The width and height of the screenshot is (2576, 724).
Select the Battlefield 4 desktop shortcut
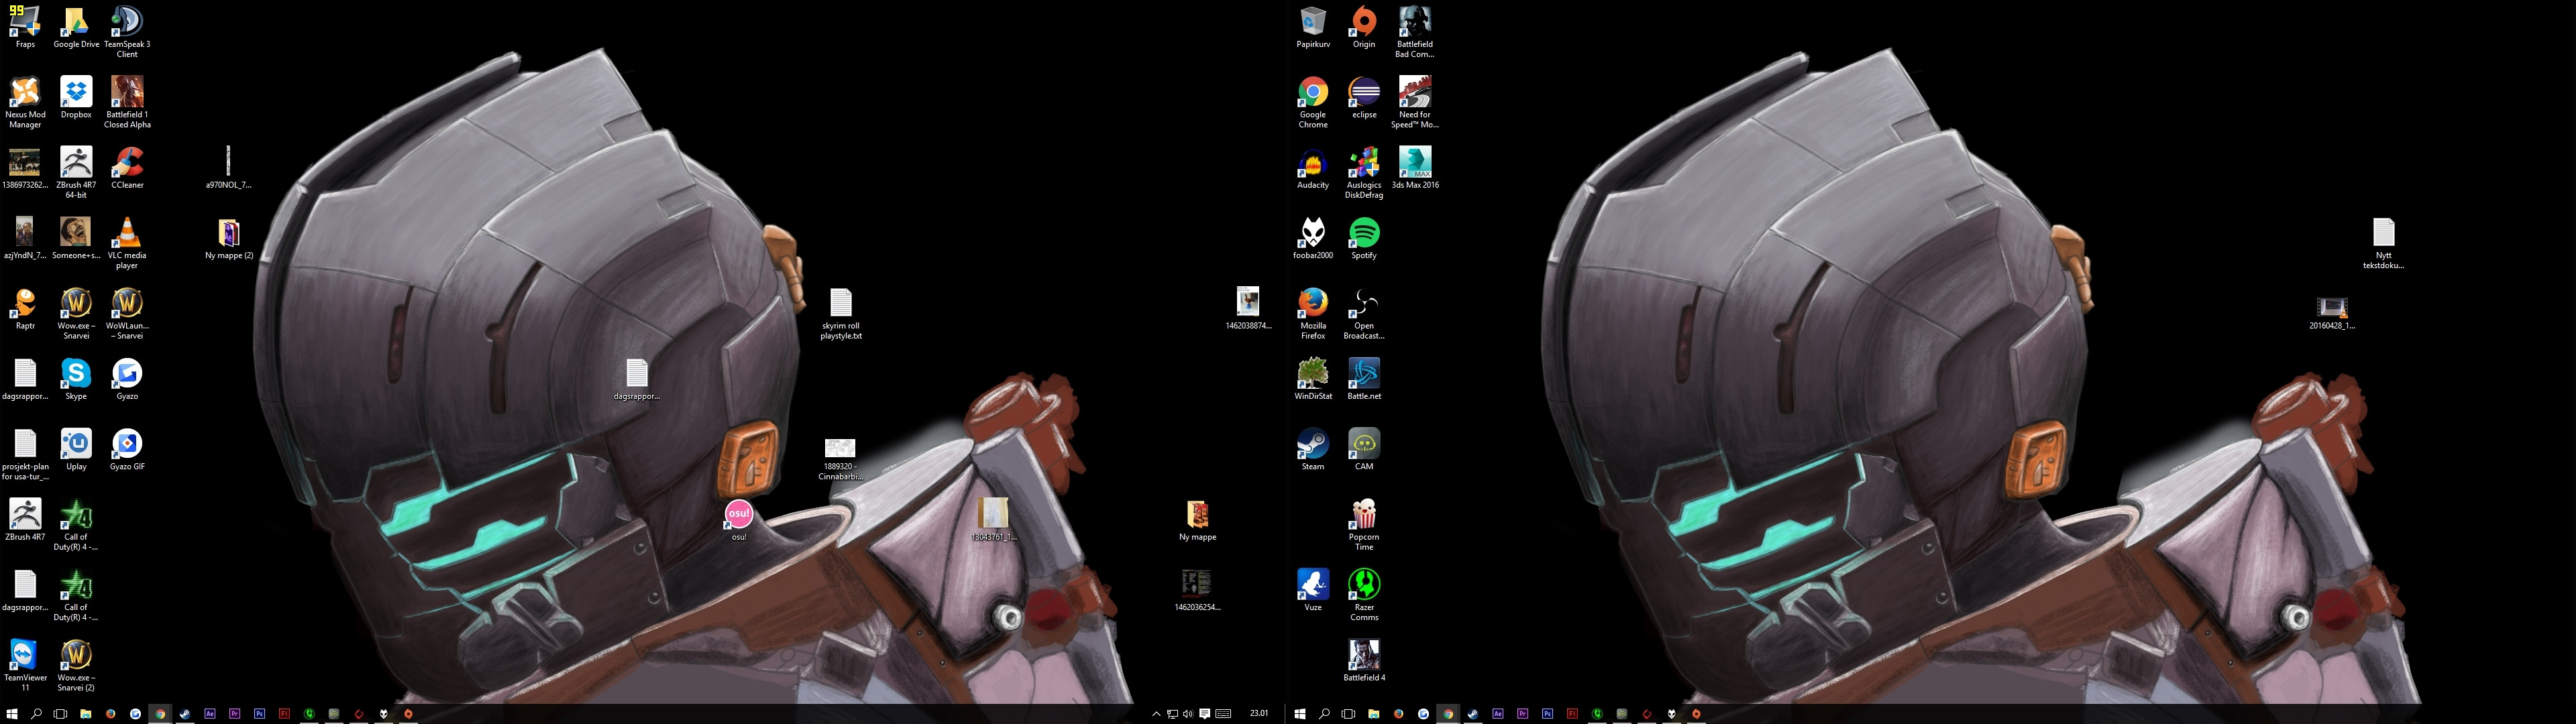[1364, 660]
